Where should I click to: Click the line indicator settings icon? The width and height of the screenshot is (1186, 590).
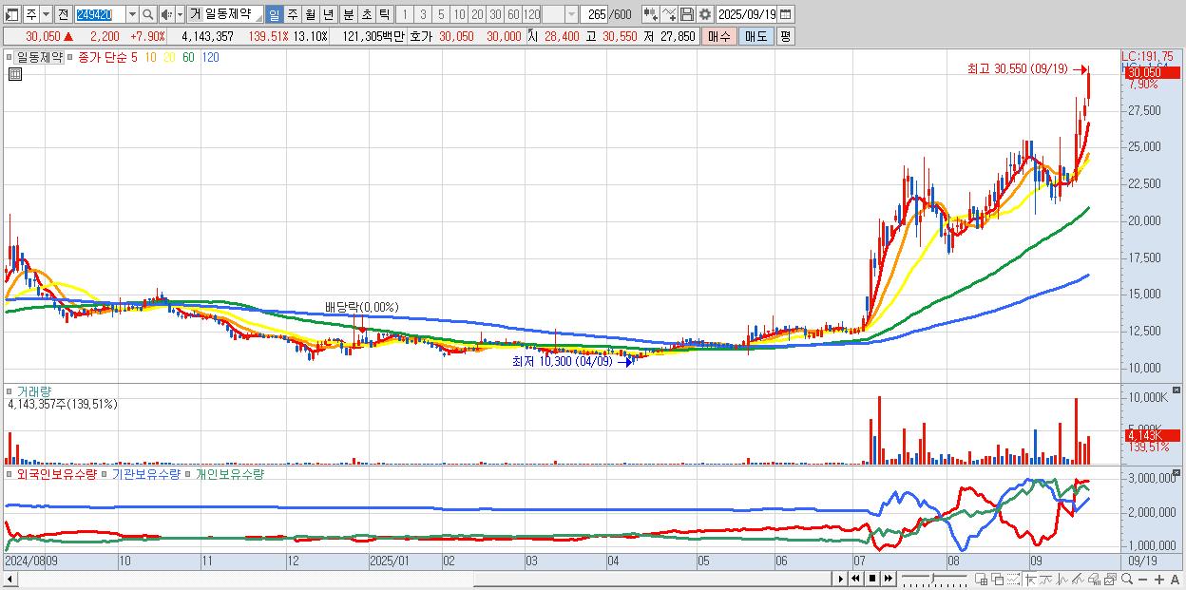tap(669, 14)
